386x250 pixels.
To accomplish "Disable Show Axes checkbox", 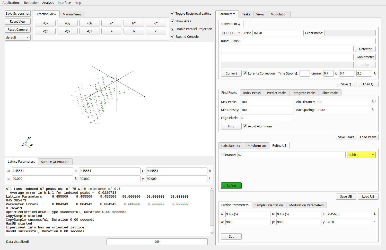I will [172, 21].
